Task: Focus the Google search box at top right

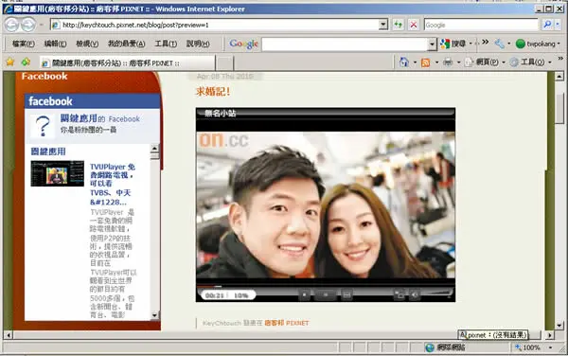Action: coord(481,25)
